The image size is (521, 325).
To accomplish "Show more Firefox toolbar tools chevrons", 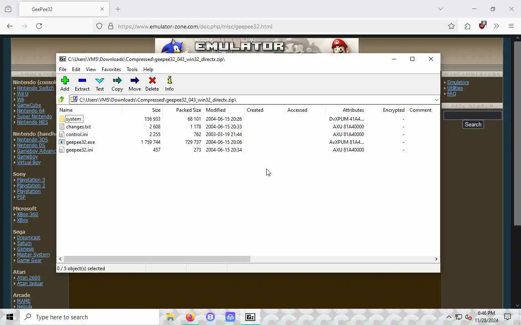I will coord(496,26).
